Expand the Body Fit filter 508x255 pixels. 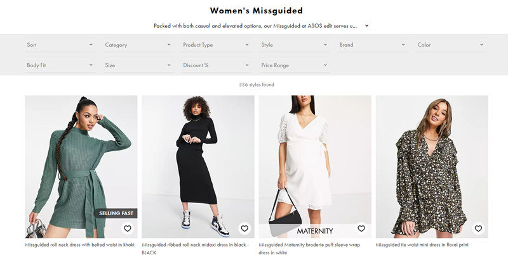pos(60,65)
